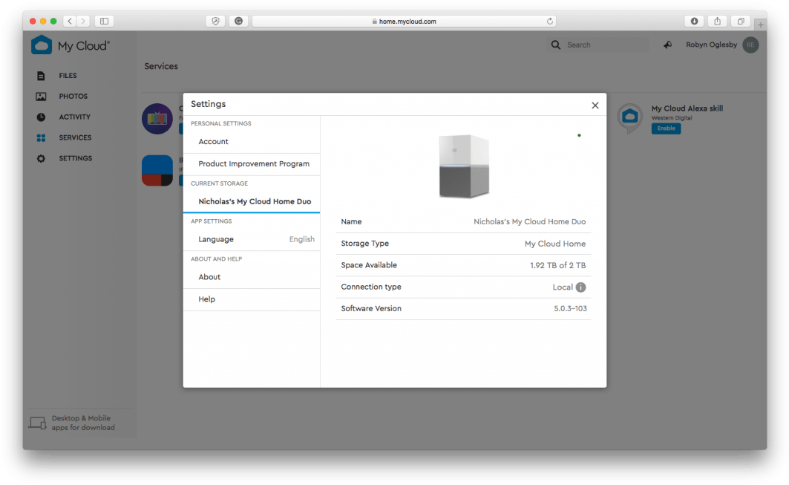Click the SETTINGS navigation label
The width and height of the screenshot is (789, 485).
(76, 158)
